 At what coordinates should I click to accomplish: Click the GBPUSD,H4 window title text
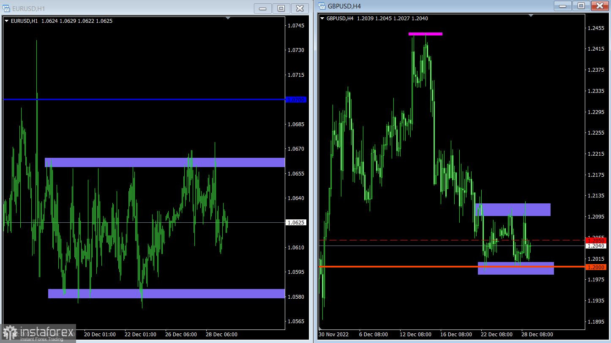click(x=344, y=6)
